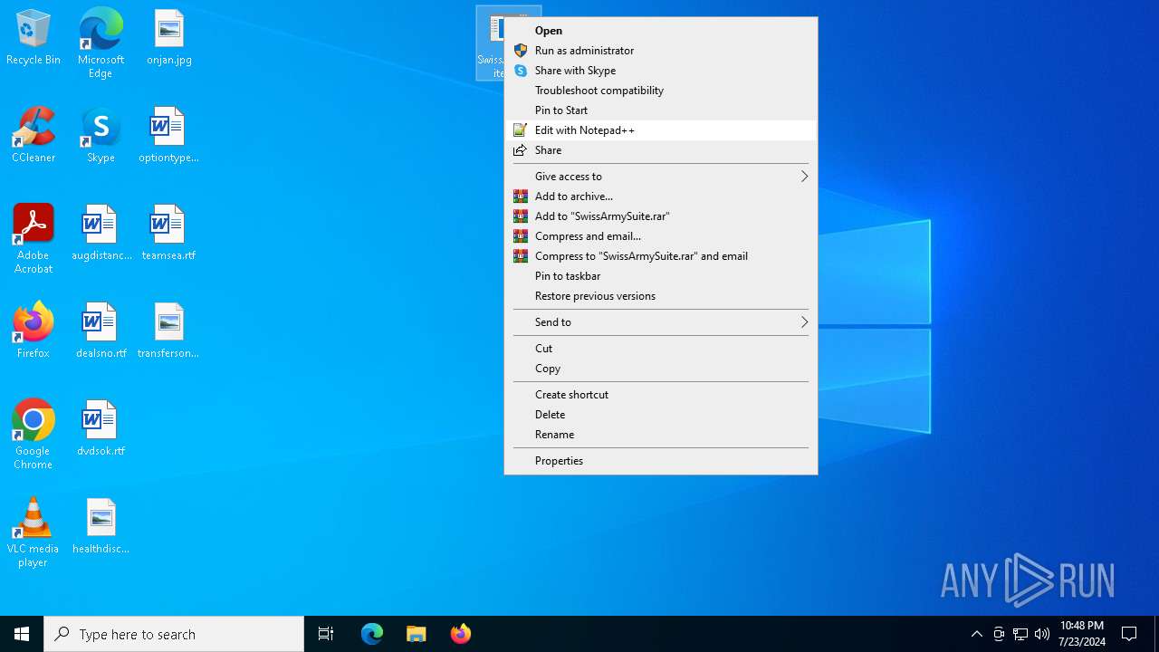The height and width of the screenshot is (652, 1159).
Task: Choose Cut from the context menu
Action: [x=661, y=349]
